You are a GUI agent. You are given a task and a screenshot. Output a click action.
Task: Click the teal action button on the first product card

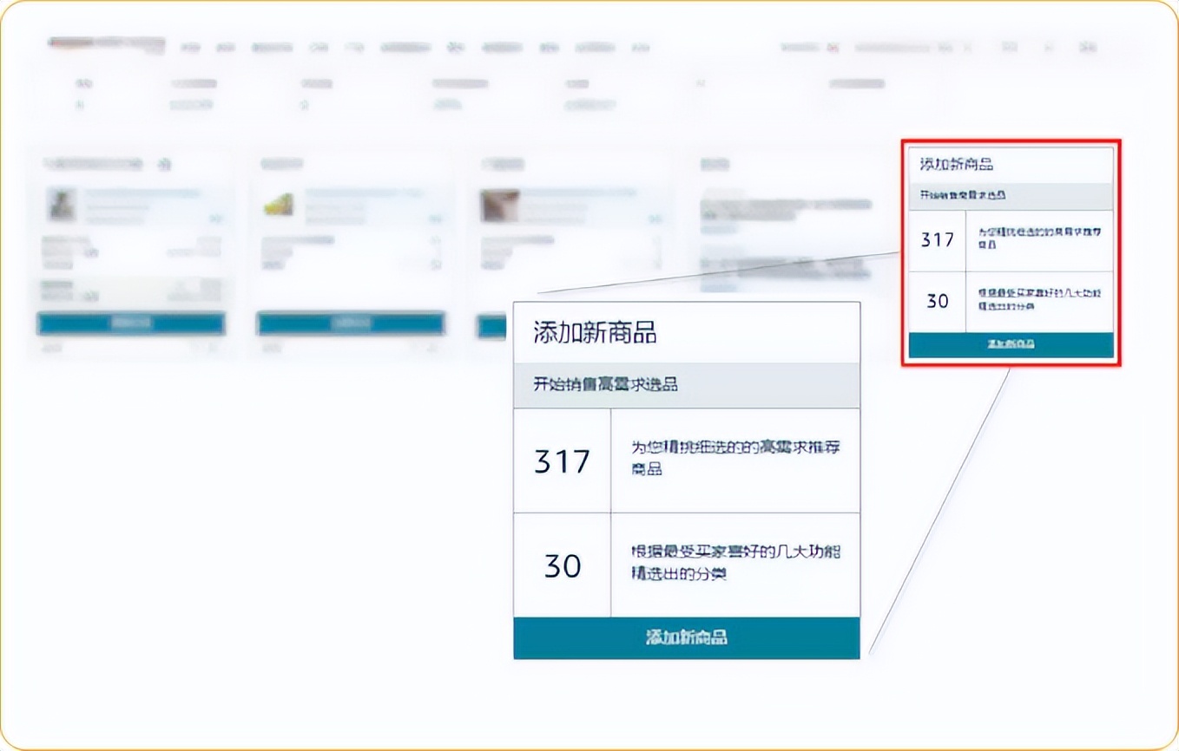pyautogui.click(x=131, y=324)
